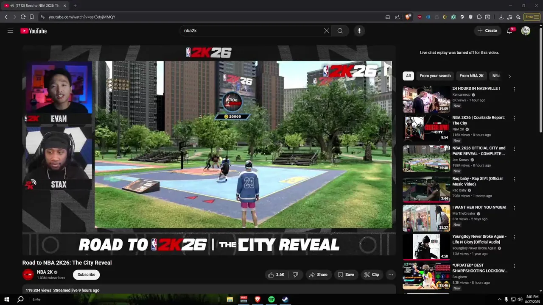Select the From NBA 2K chip

click(x=471, y=76)
